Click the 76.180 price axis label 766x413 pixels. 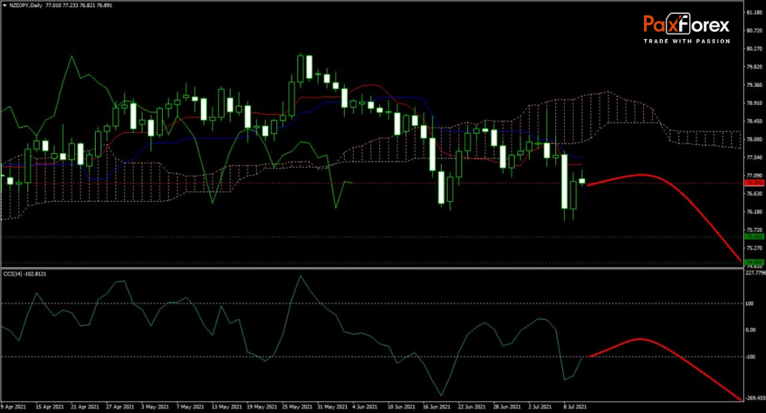pyautogui.click(x=754, y=212)
